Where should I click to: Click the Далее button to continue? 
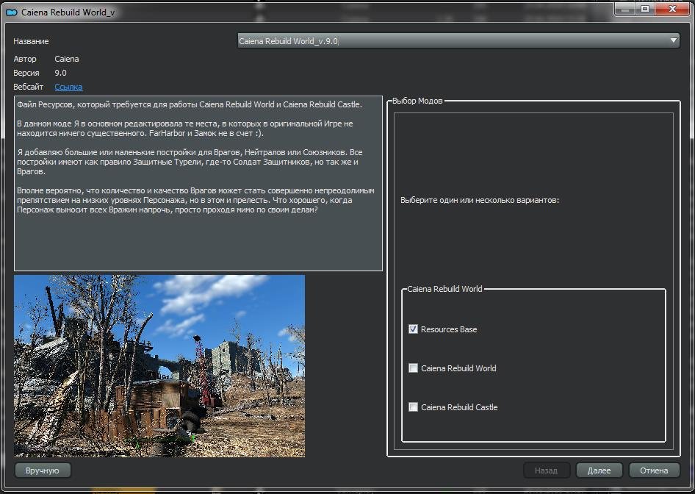pos(599,470)
